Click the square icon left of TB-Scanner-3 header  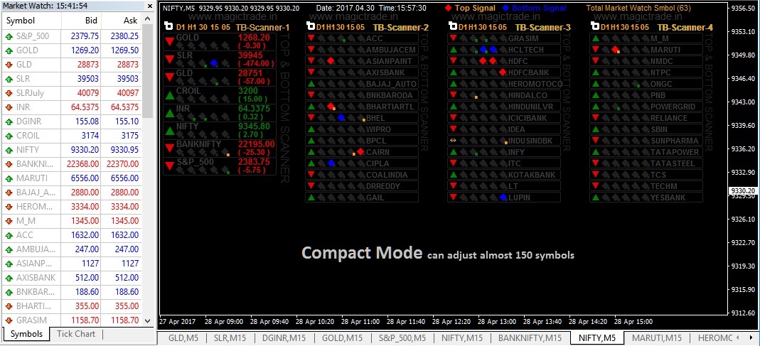pos(454,27)
